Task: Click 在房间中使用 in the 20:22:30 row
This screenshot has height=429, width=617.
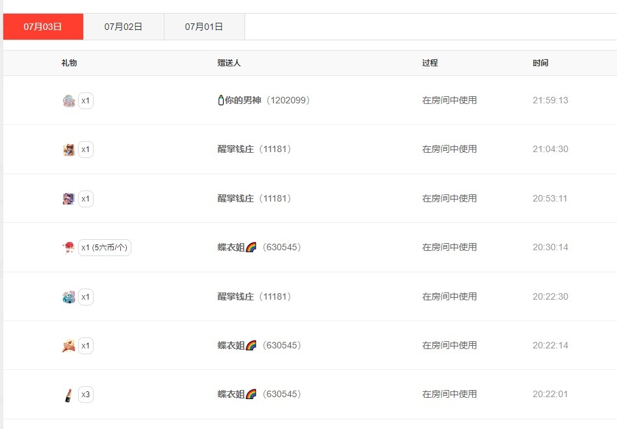Action: (x=449, y=296)
